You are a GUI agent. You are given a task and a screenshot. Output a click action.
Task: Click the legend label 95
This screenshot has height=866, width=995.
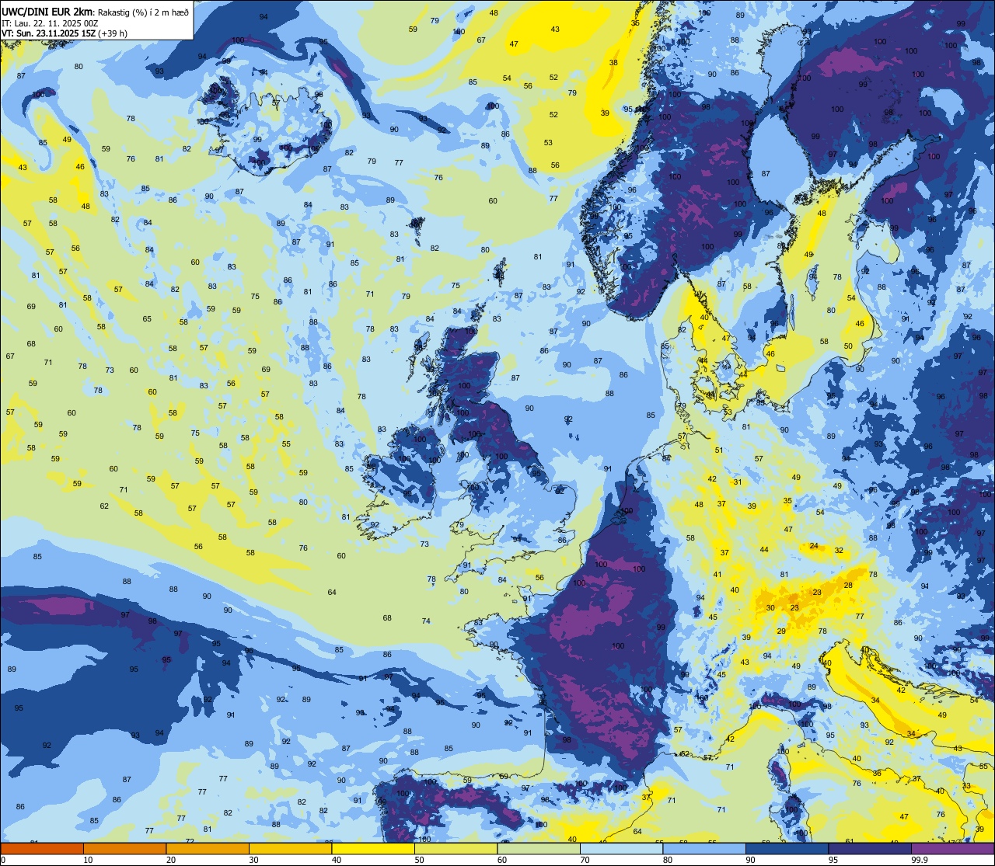pyautogui.click(x=833, y=860)
